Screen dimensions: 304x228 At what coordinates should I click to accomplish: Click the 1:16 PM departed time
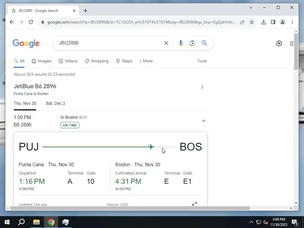[x=31, y=181]
